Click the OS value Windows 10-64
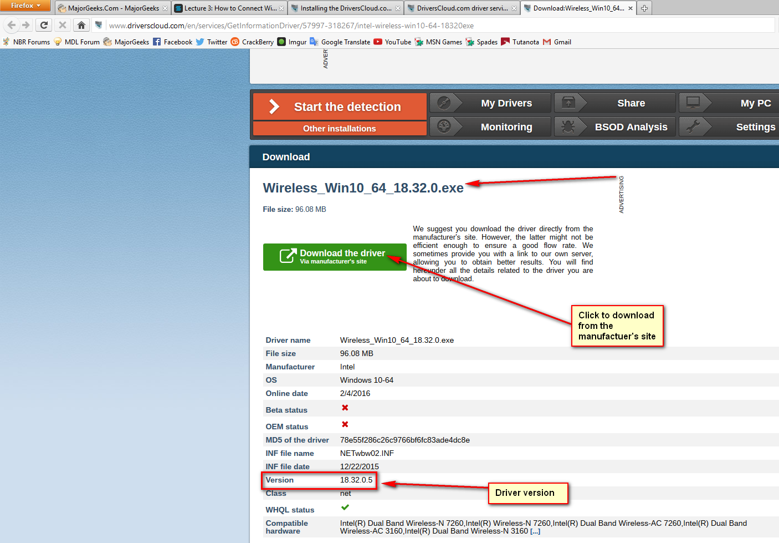 [367, 380]
